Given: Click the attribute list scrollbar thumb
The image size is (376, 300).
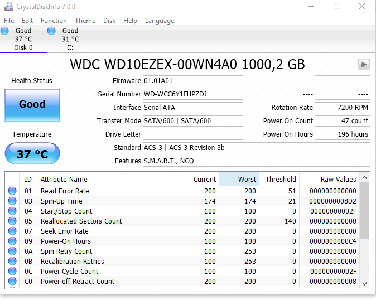Looking at the screenshot, I should [x=365, y=210].
